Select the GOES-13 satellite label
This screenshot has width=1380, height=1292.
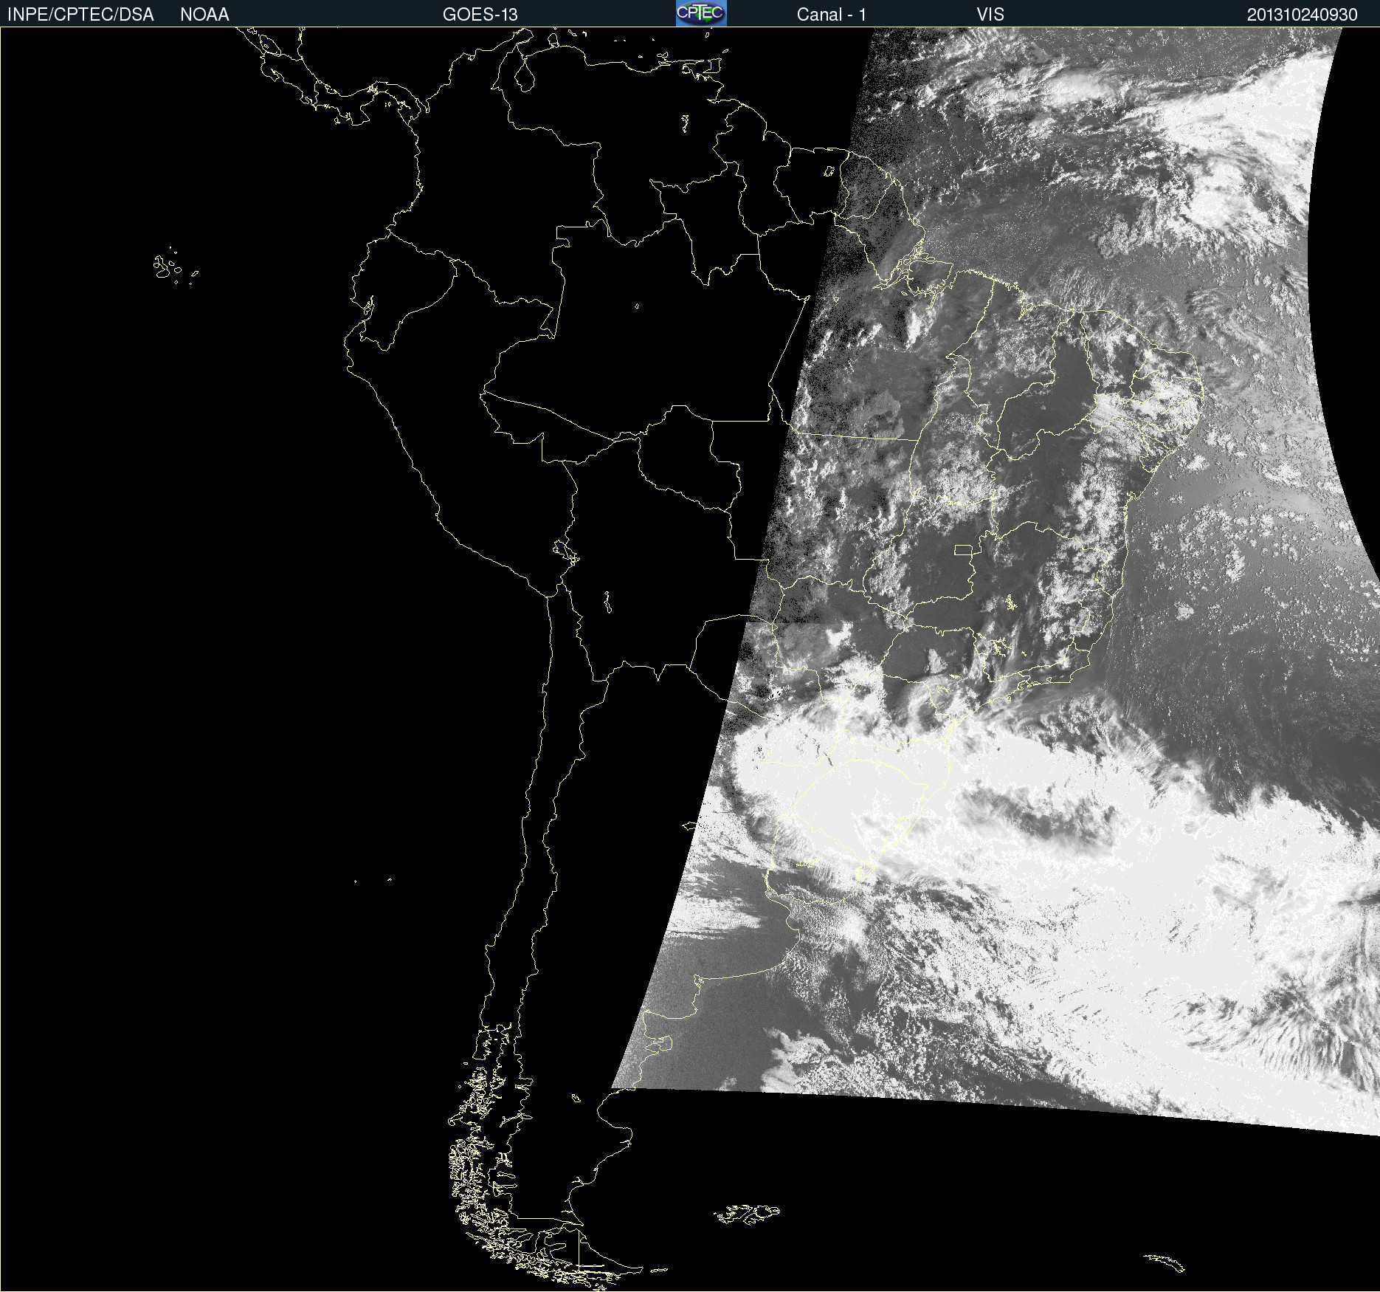(480, 15)
